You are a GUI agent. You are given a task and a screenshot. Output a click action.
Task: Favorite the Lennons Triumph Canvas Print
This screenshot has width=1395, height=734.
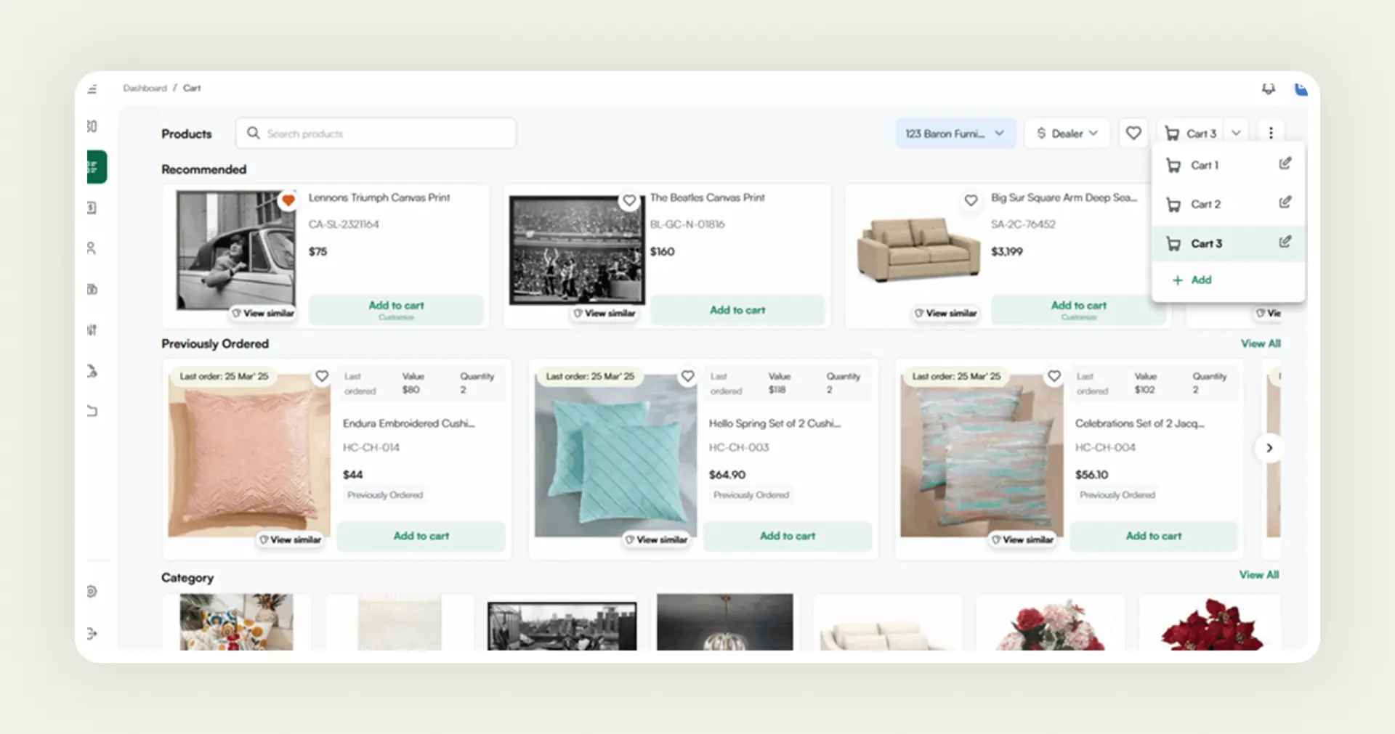(288, 200)
